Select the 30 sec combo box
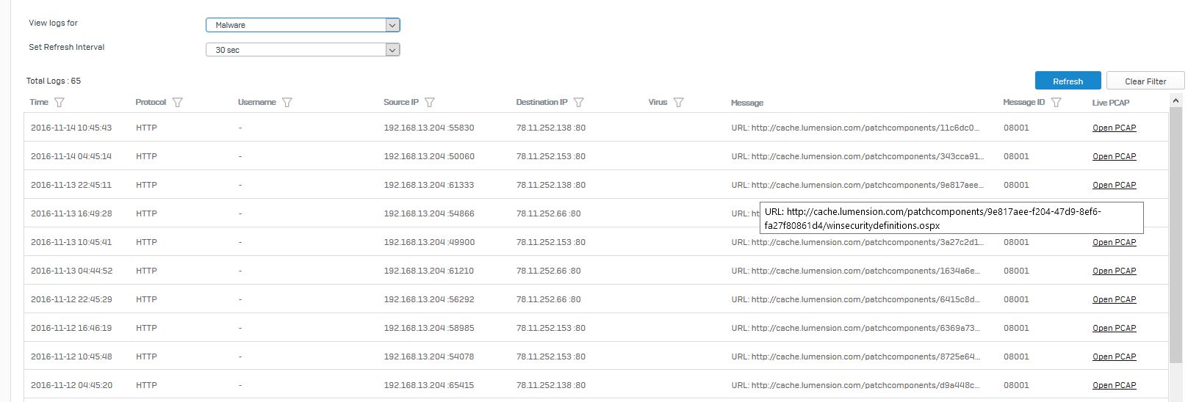This screenshot has width=1188, height=402. pyautogui.click(x=303, y=50)
